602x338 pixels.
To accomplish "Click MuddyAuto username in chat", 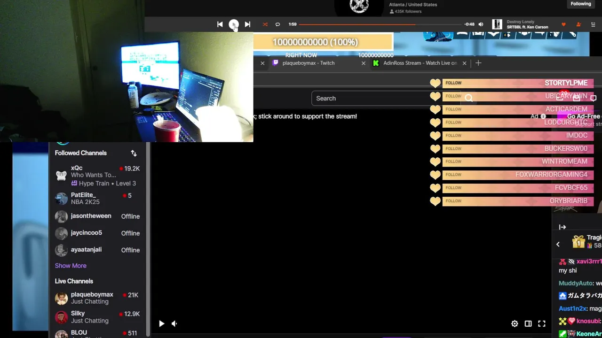I will [x=576, y=284].
